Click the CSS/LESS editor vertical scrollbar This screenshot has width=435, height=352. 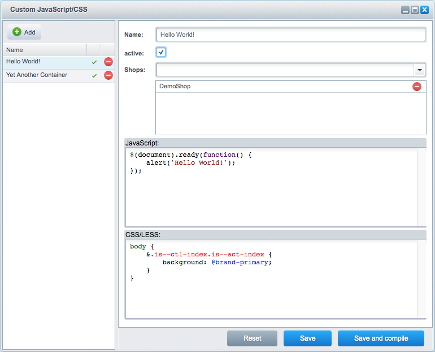tap(421, 279)
